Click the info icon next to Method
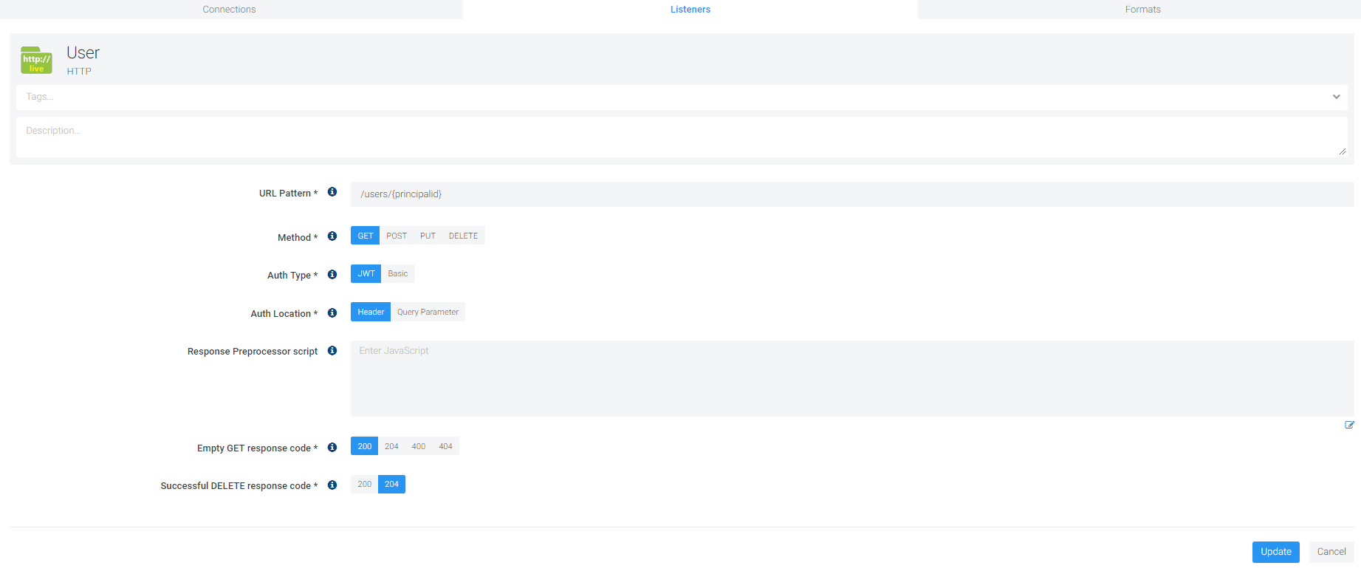Screen dimensions: 1361x574 point(332,236)
